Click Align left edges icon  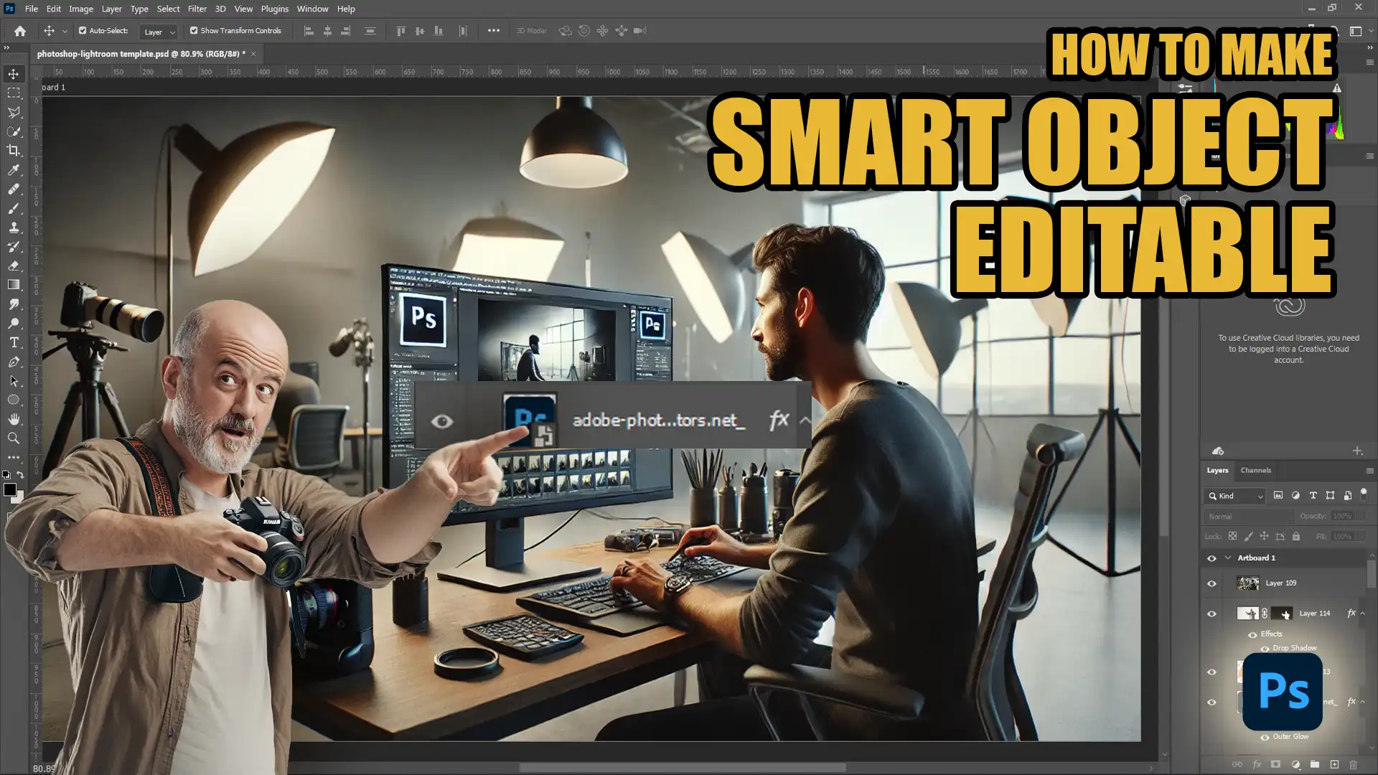pos(309,31)
